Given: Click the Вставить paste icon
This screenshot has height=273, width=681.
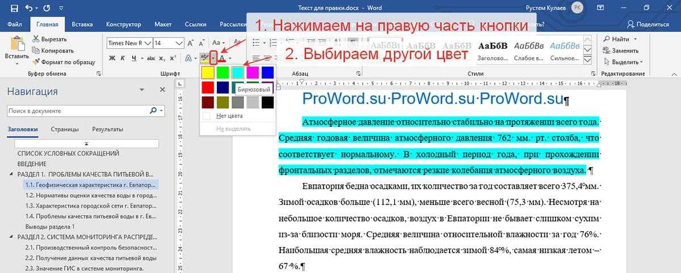Looking at the screenshot, I should (x=16, y=44).
